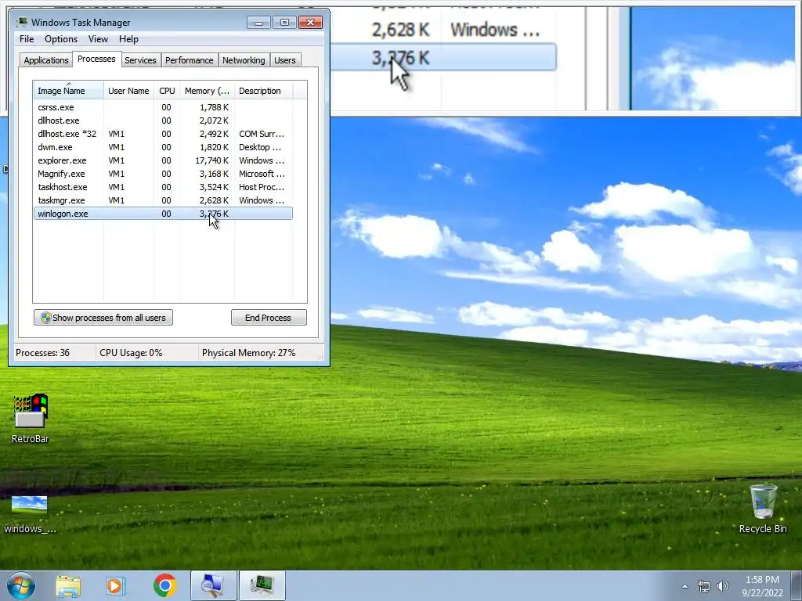The height and width of the screenshot is (601, 802).
Task: Open the volume speaker tray icon
Action: (722, 586)
